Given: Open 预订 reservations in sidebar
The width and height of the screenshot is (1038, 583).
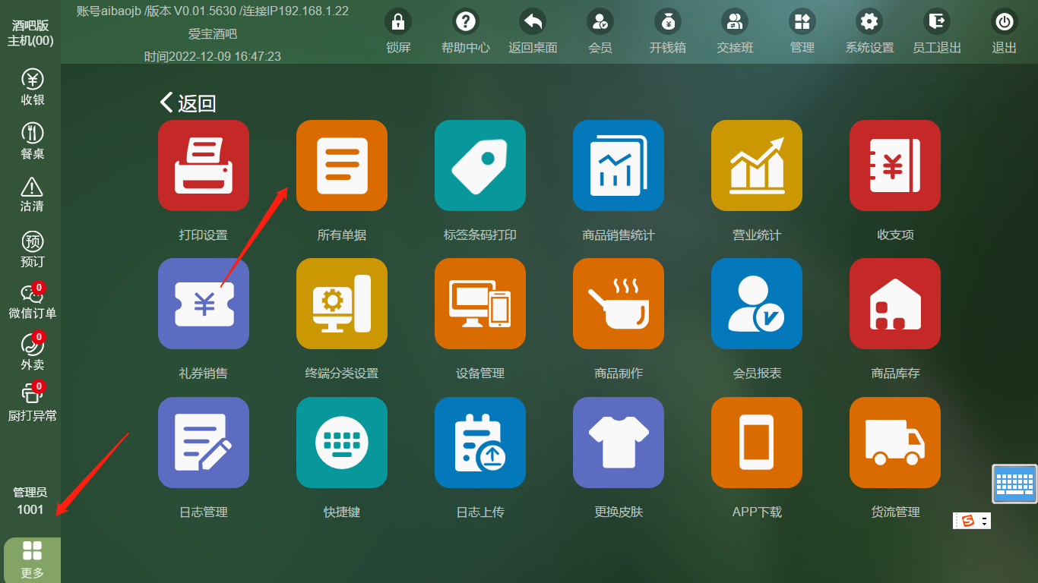Looking at the screenshot, I should (x=32, y=250).
